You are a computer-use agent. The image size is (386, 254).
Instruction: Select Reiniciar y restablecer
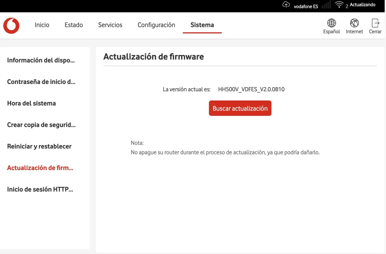click(39, 146)
